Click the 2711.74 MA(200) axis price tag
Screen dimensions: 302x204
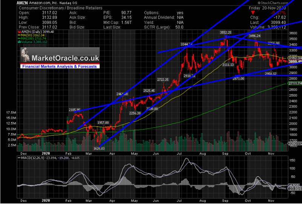pos(295,83)
